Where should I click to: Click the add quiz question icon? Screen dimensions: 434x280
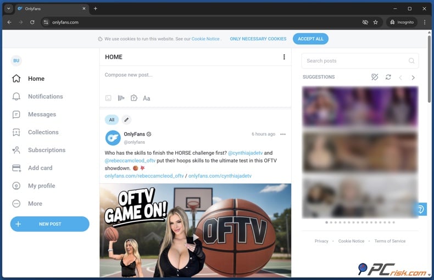(134, 98)
